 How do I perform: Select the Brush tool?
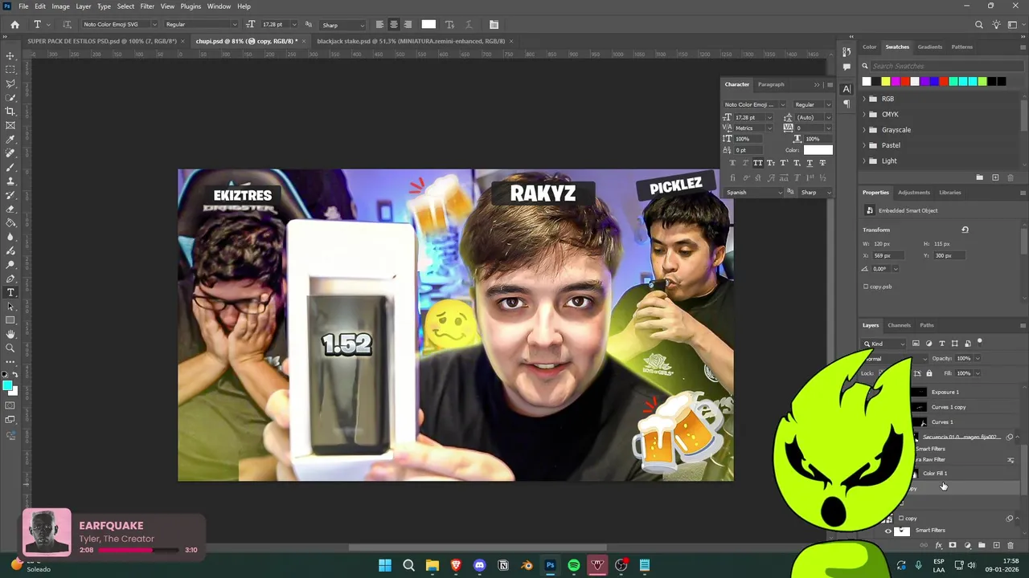[x=10, y=167]
